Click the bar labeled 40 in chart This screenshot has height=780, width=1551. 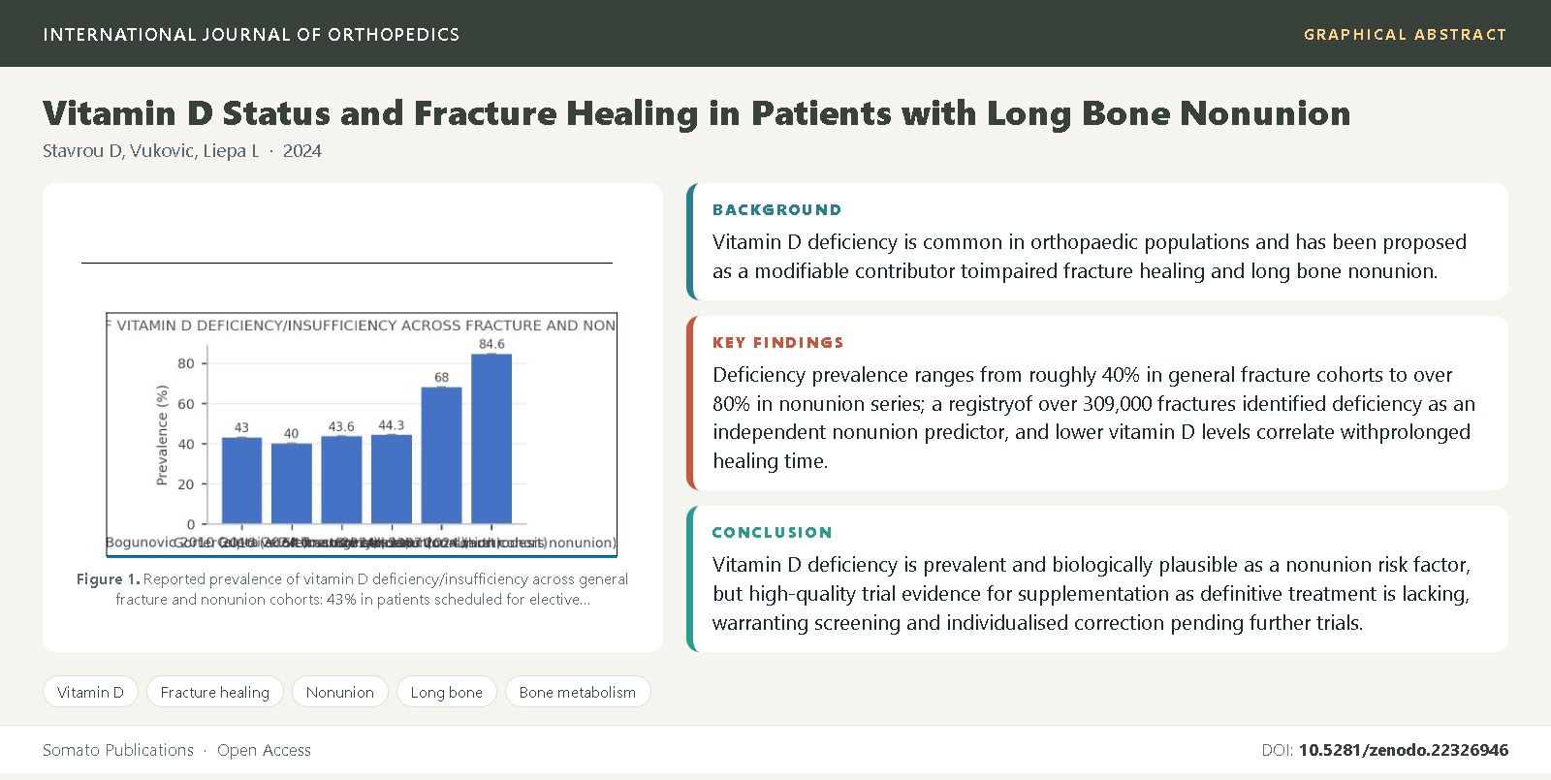(292, 484)
